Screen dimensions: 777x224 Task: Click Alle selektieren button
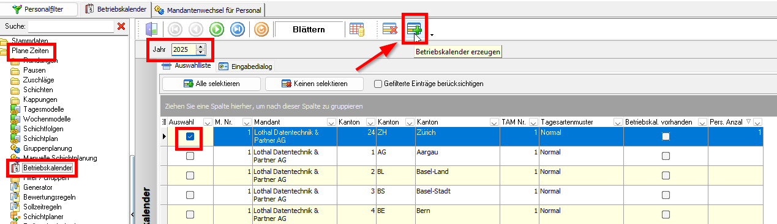[211, 84]
